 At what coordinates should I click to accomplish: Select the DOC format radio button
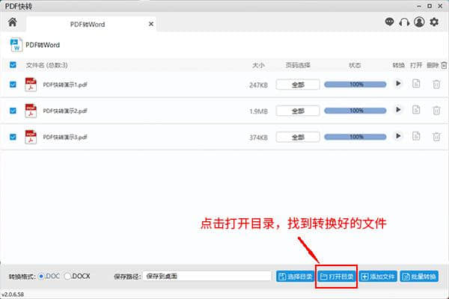[41, 277]
